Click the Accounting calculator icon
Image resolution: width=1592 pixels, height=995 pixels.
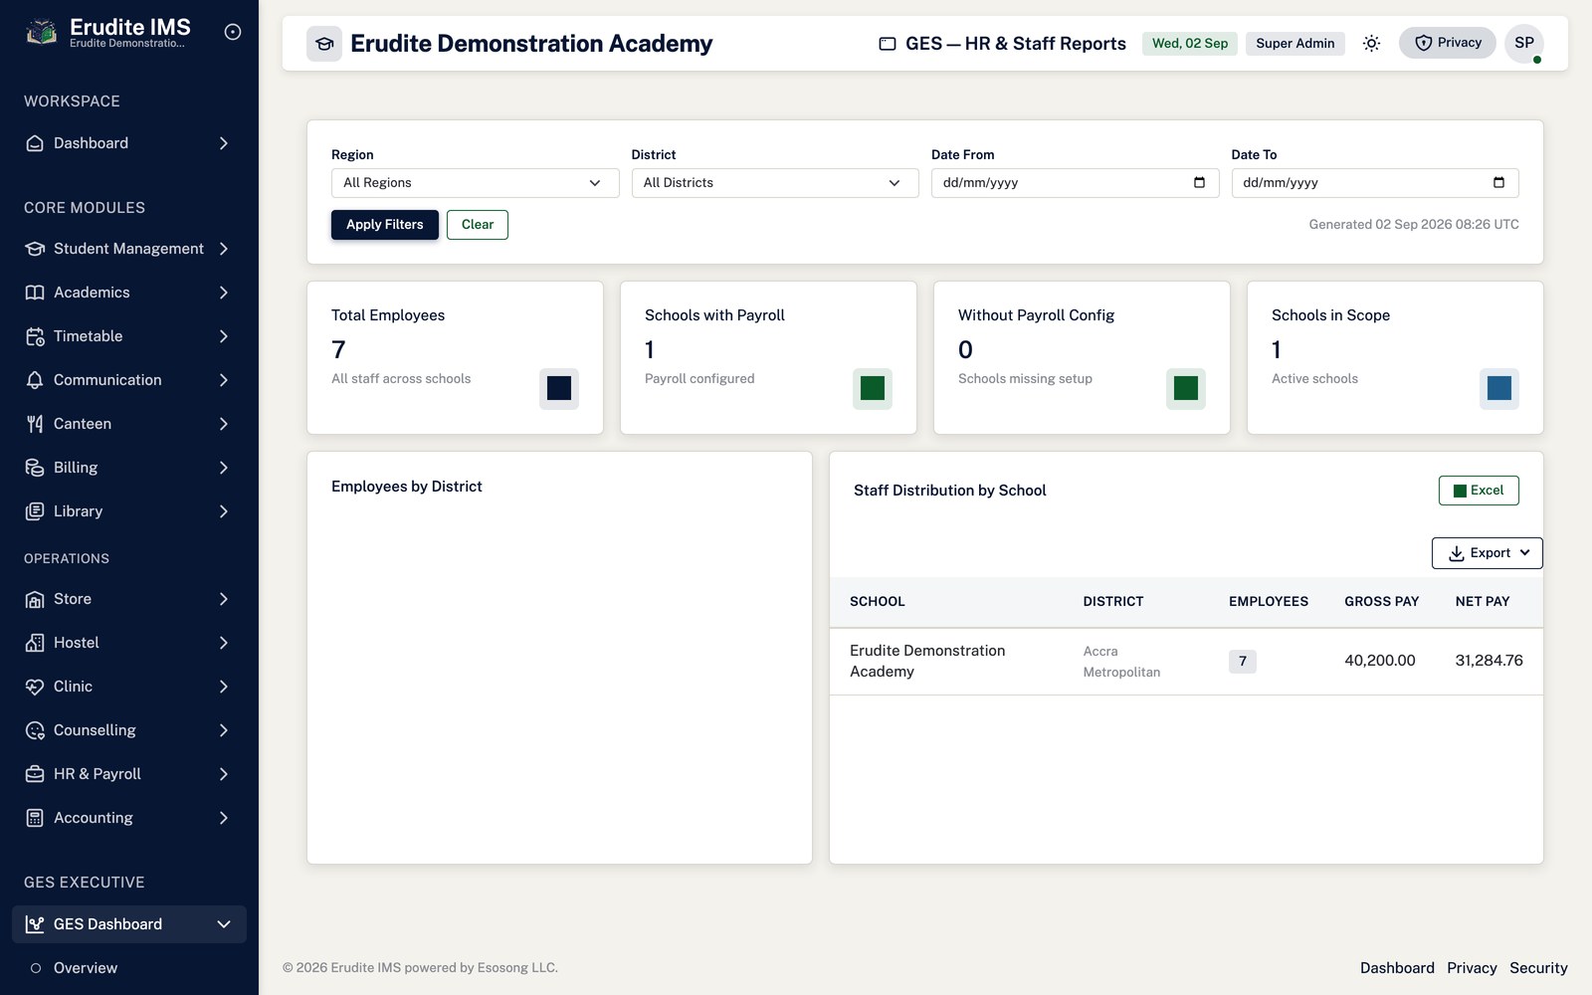pyautogui.click(x=35, y=818)
